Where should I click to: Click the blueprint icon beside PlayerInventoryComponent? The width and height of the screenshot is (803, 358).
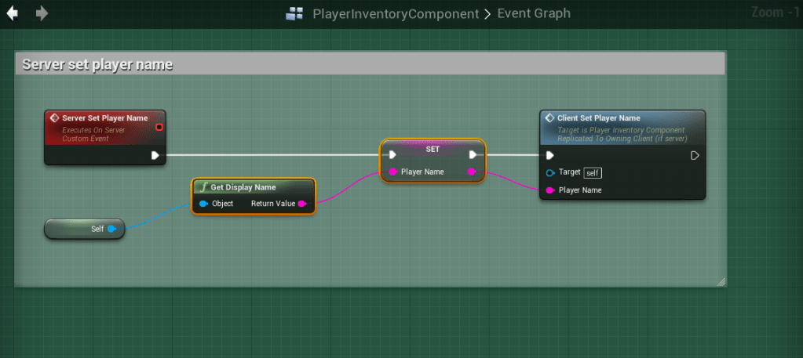click(294, 13)
